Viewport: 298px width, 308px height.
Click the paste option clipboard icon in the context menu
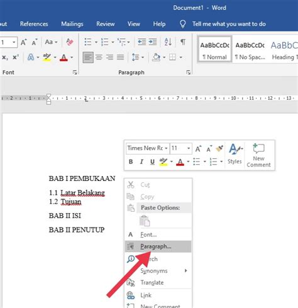145,221
